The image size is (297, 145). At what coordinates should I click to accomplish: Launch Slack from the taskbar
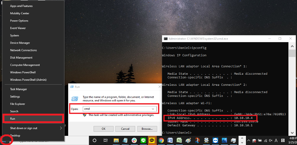click(134, 140)
